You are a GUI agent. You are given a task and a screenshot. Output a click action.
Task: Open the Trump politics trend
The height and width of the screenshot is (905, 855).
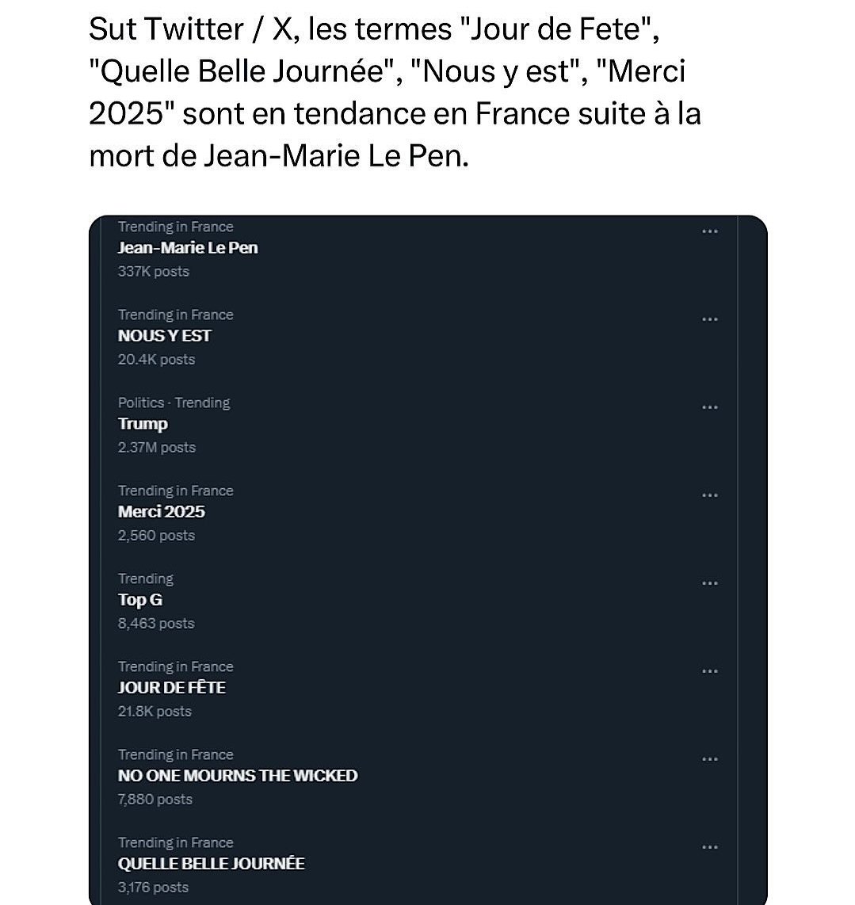point(143,424)
